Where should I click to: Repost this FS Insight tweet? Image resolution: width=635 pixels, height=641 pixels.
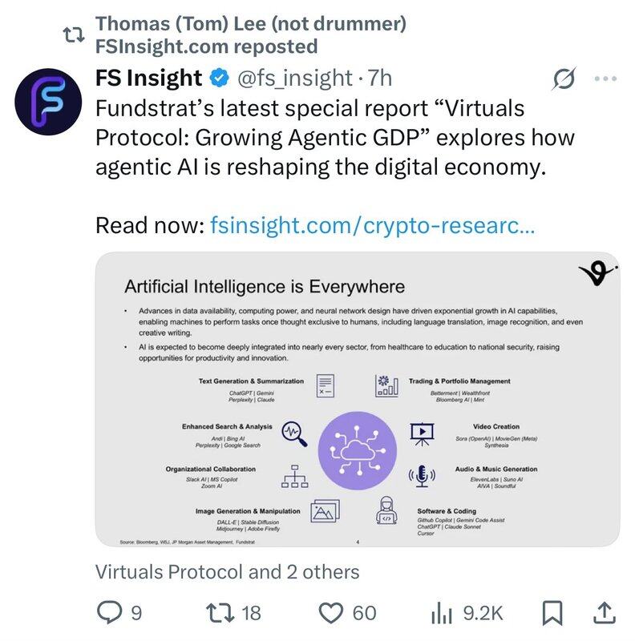(219, 613)
